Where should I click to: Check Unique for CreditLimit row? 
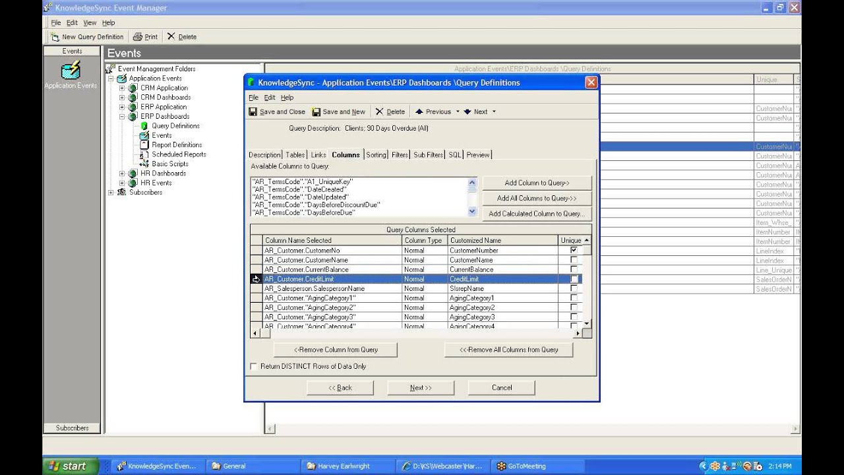(x=574, y=279)
